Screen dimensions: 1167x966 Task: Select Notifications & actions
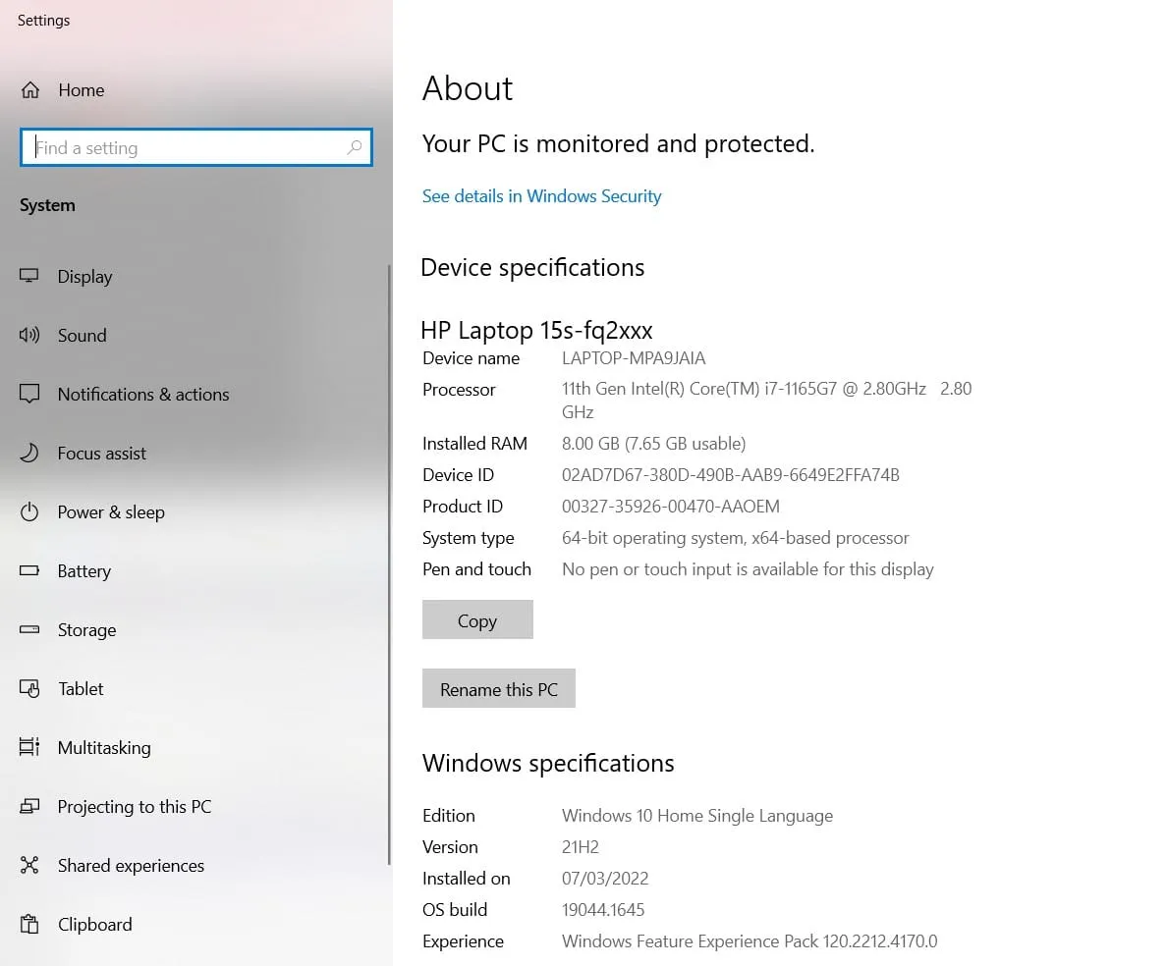(x=143, y=394)
